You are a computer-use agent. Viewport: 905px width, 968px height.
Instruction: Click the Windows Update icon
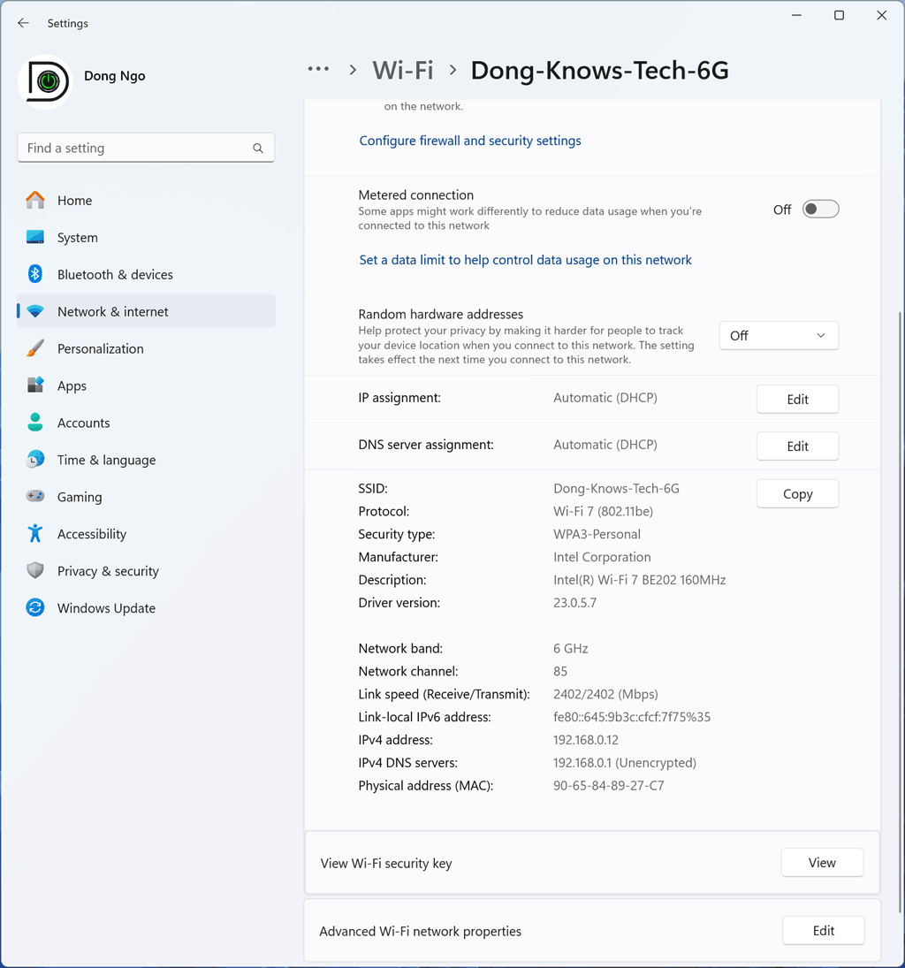[x=35, y=608]
